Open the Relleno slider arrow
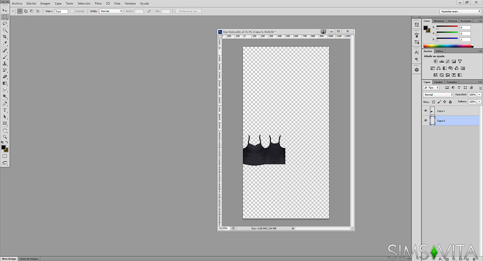Screen dimensions: 483x261 479,102
